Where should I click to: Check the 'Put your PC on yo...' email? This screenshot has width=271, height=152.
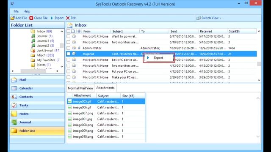[69, 71]
